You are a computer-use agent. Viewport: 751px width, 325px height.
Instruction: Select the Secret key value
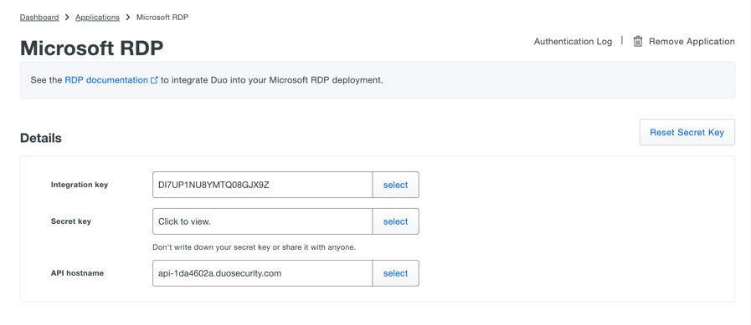[396, 221]
